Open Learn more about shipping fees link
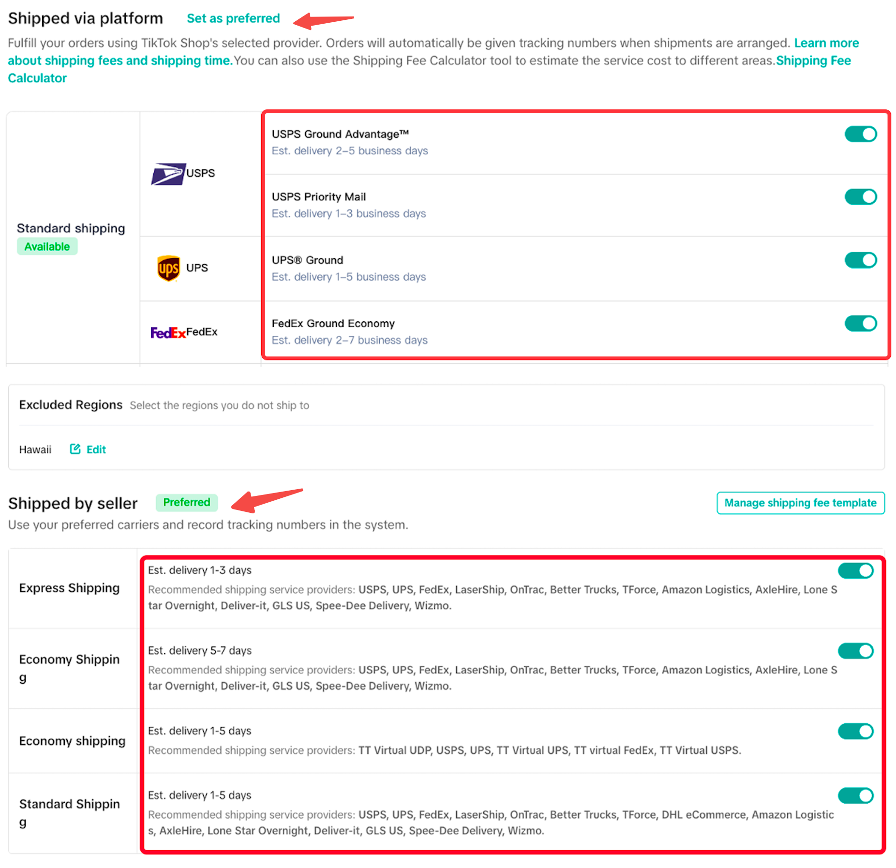896x868 pixels. click(x=826, y=43)
